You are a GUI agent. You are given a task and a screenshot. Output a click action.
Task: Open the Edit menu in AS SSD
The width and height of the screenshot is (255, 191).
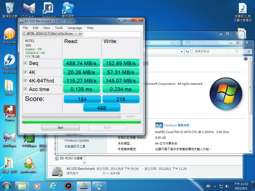click(35, 28)
